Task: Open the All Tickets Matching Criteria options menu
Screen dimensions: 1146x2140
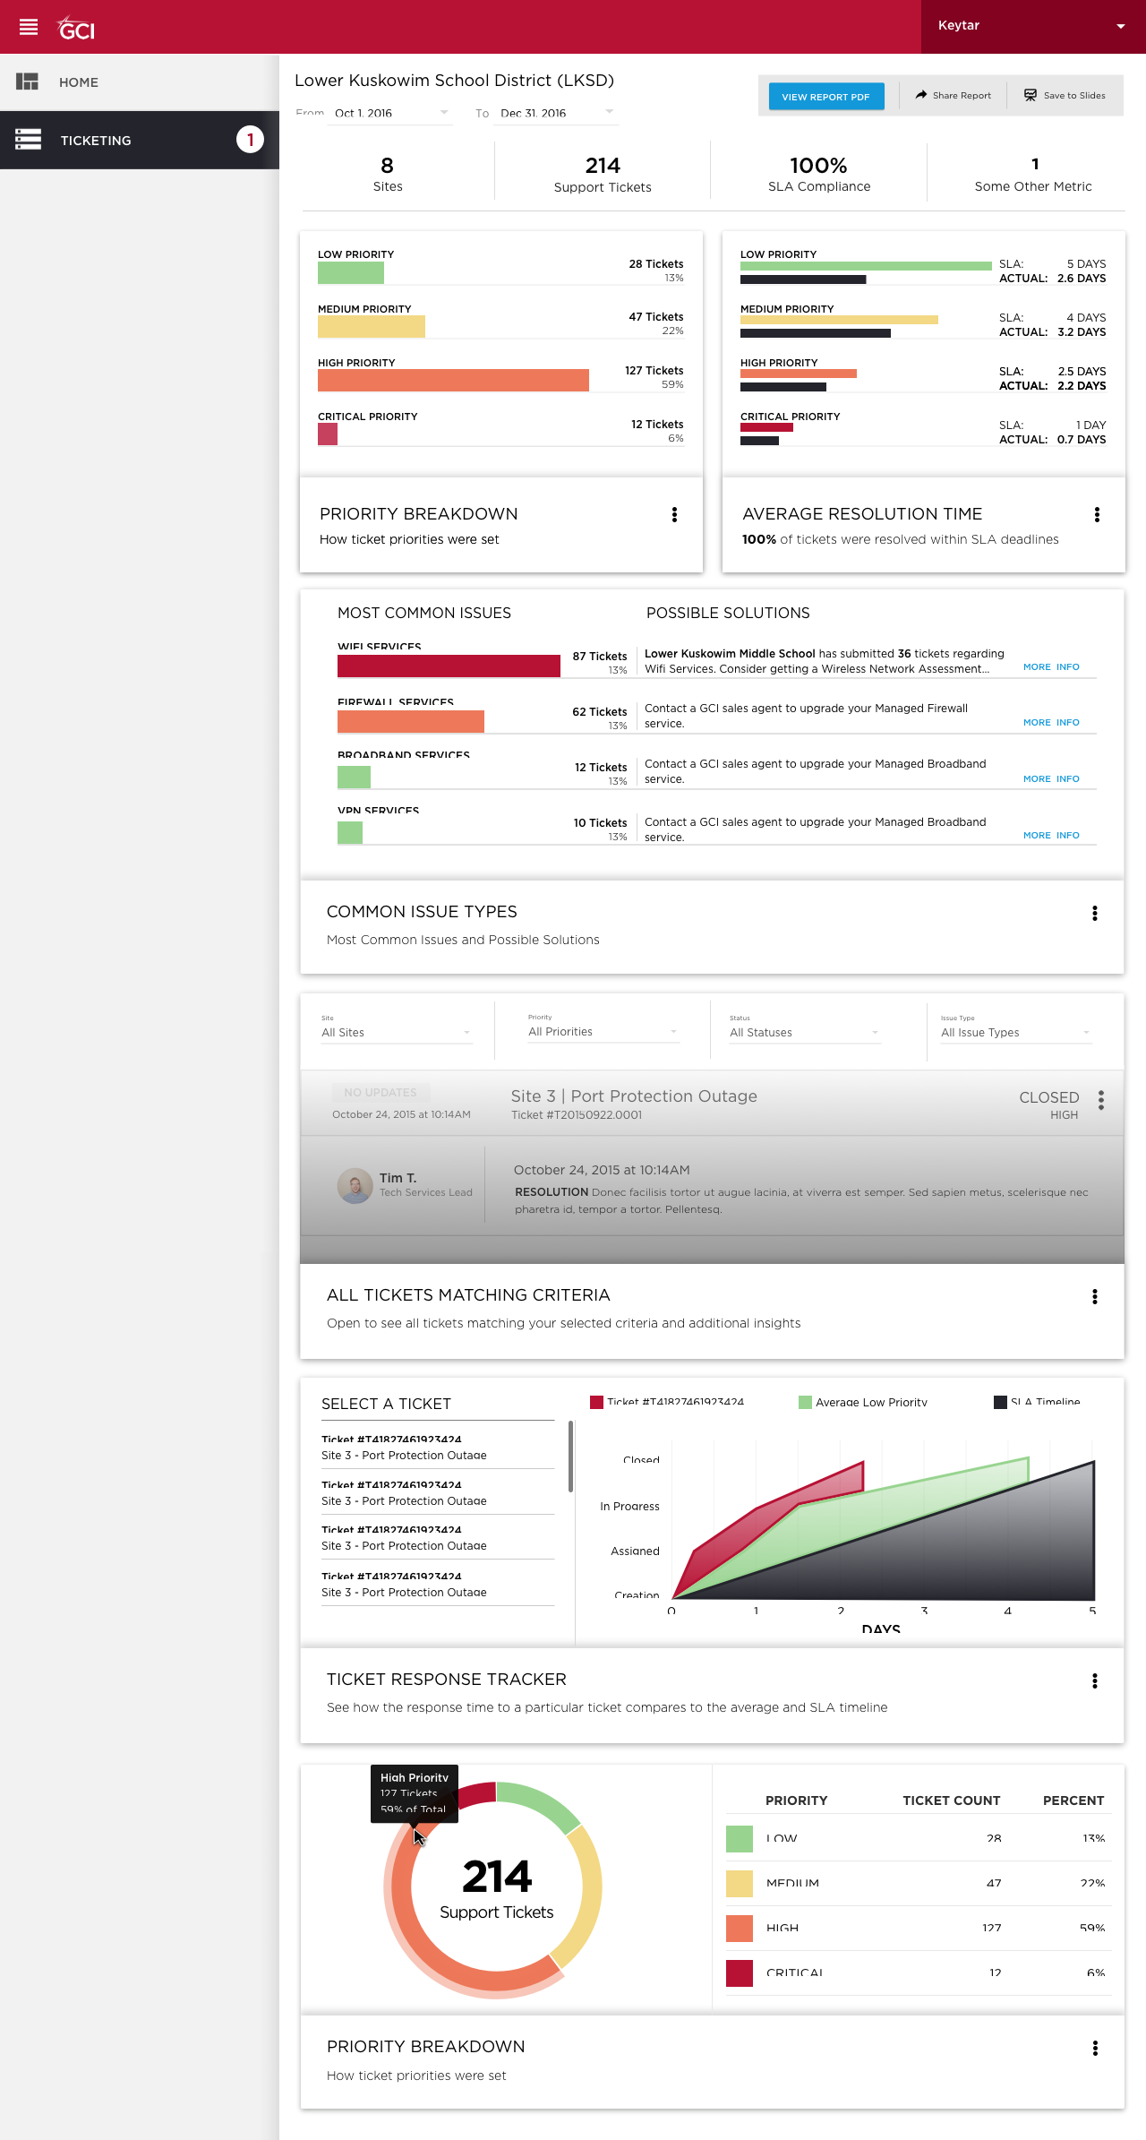Action: coord(1094,1296)
